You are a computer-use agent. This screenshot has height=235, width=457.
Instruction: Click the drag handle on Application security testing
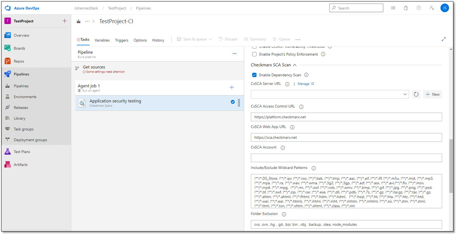pyautogui.click(x=239, y=102)
